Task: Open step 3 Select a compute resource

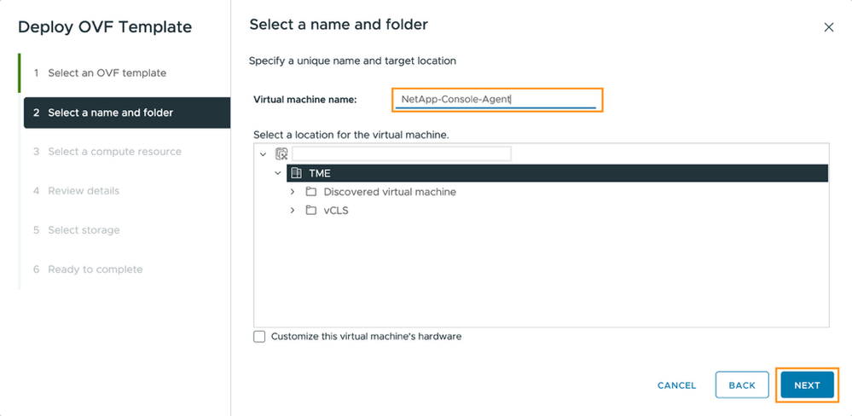Action: (x=114, y=152)
